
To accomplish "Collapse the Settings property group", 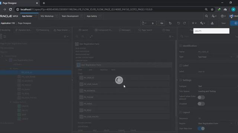I will pos(180,80).
